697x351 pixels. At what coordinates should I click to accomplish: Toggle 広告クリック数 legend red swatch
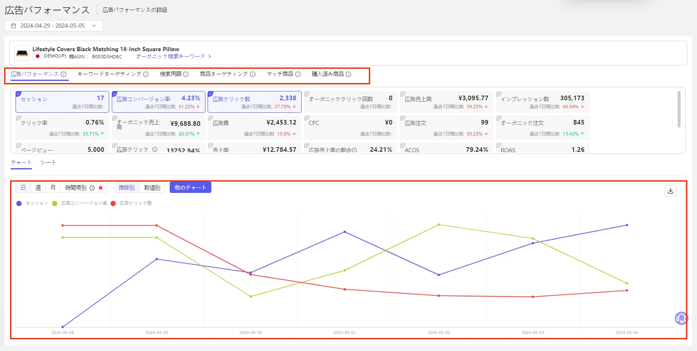(113, 203)
